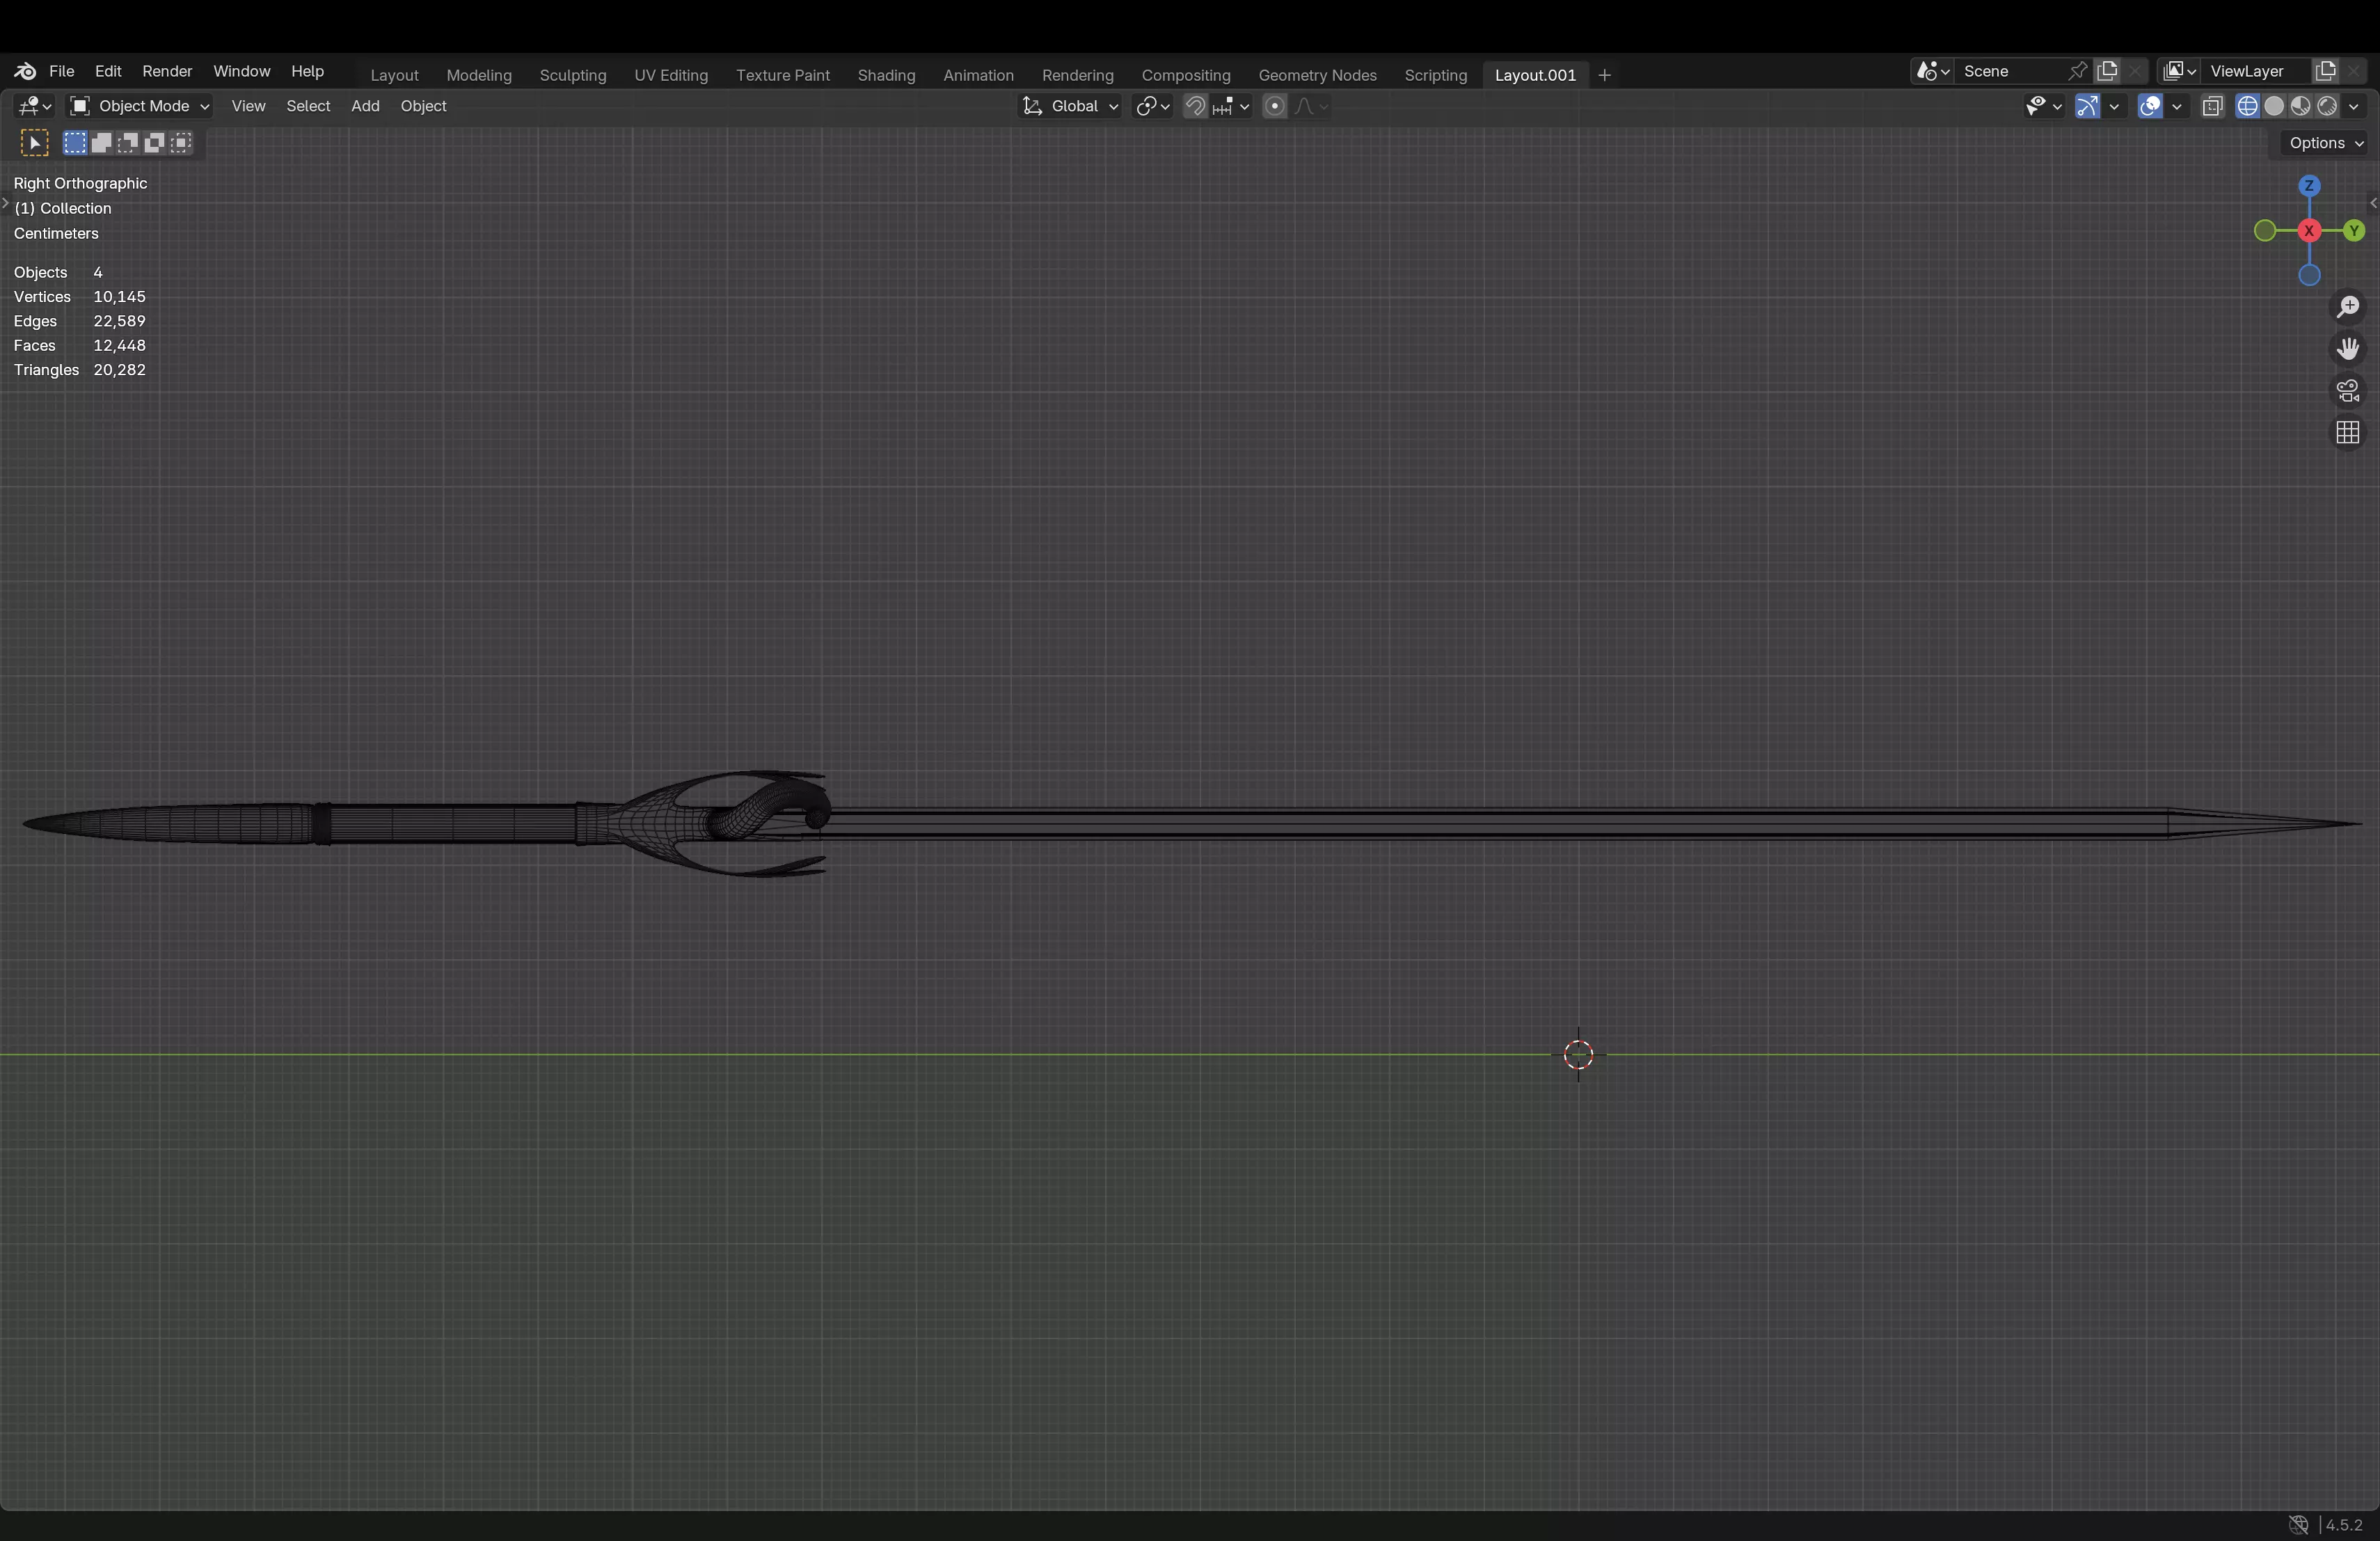This screenshot has height=1541, width=2380.
Task: Open the Edit menu
Action: pyautogui.click(x=108, y=71)
